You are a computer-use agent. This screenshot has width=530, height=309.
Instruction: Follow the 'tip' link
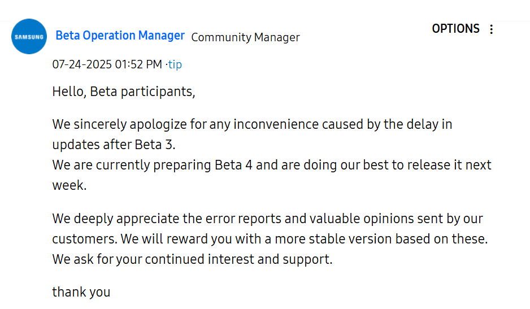click(x=175, y=64)
